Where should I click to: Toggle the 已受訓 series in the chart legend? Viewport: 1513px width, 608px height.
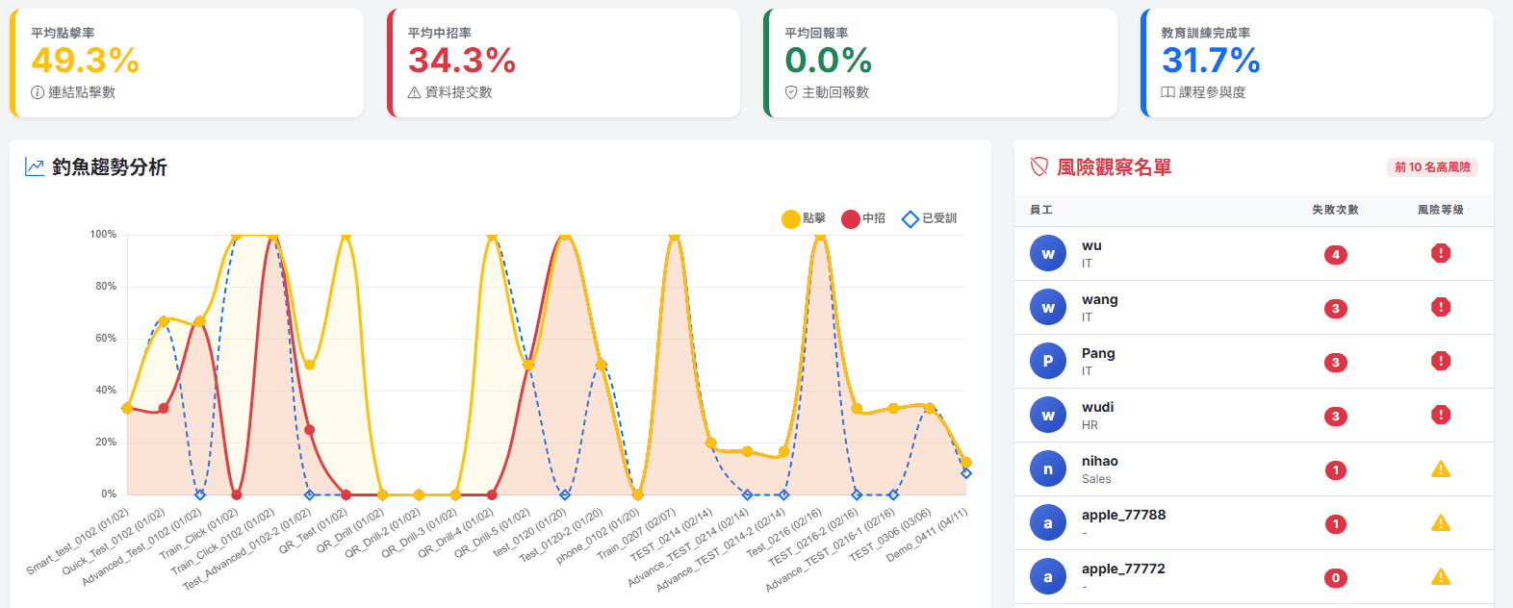tap(929, 218)
